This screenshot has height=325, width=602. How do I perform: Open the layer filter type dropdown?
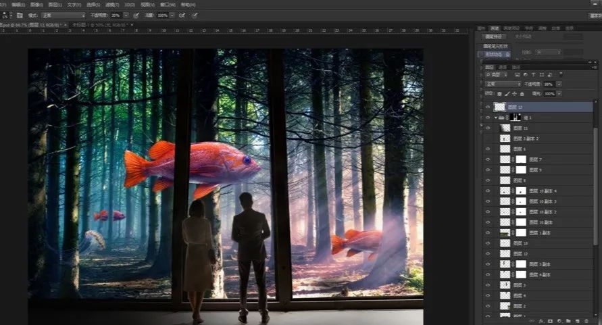497,74
